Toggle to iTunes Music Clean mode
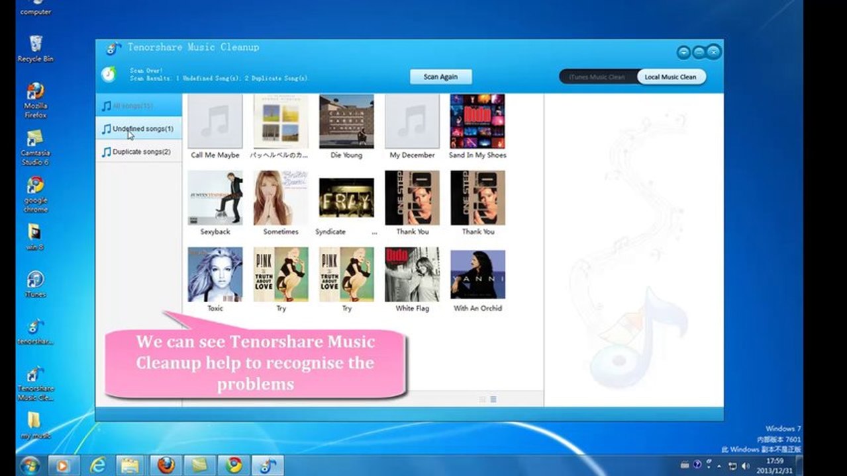The height and width of the screenshot is (476, 847). (597, 77)
